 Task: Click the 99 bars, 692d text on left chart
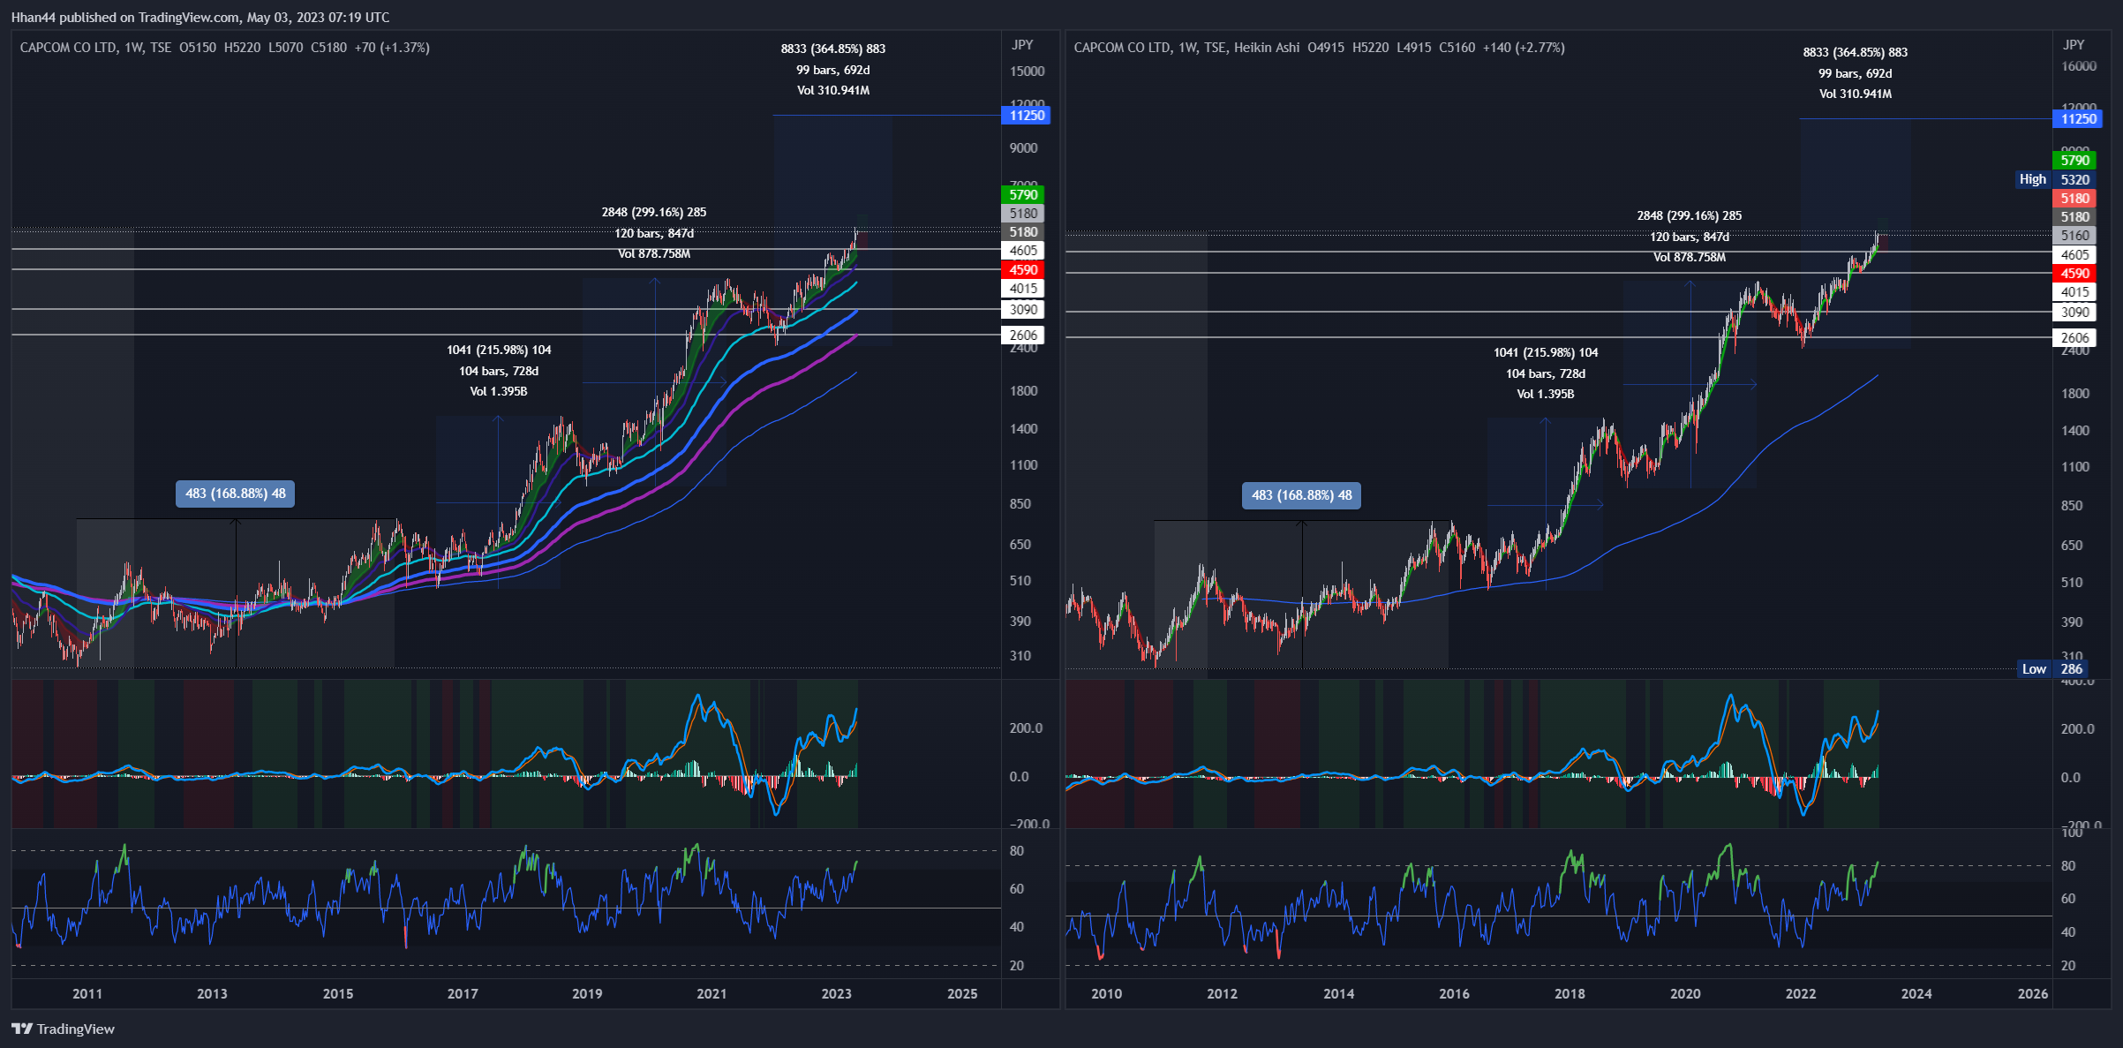point(833,71)
